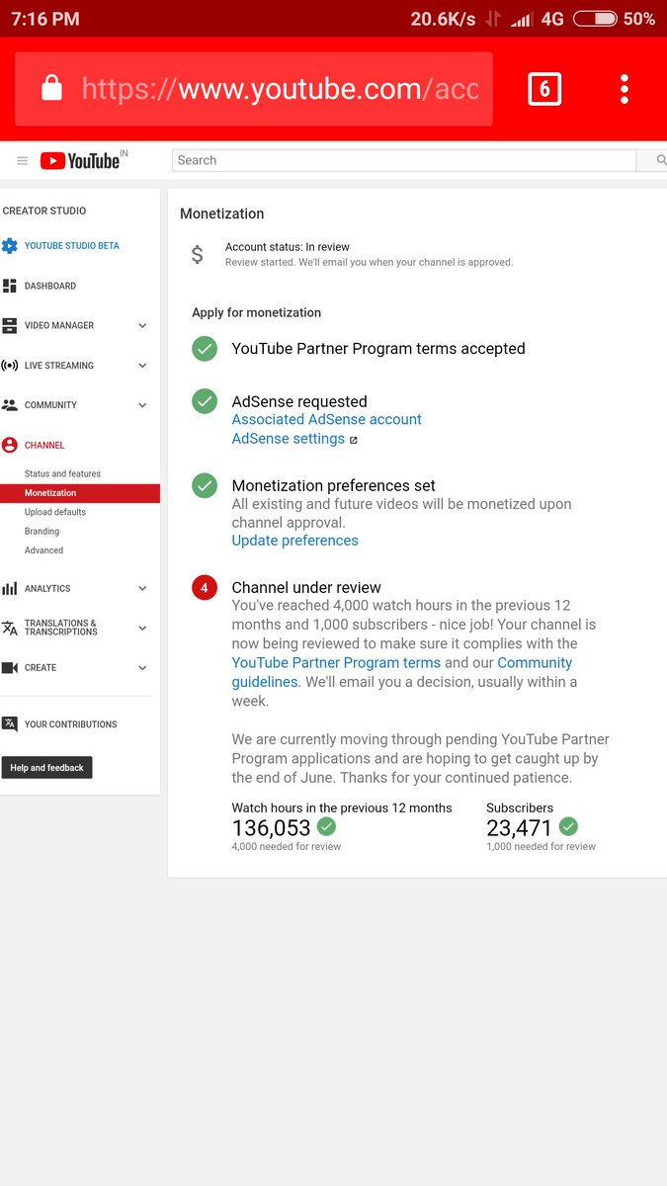Click the YouTube logo
Viewport: 667px width, 1186px height.
click(x=80, y=160)
